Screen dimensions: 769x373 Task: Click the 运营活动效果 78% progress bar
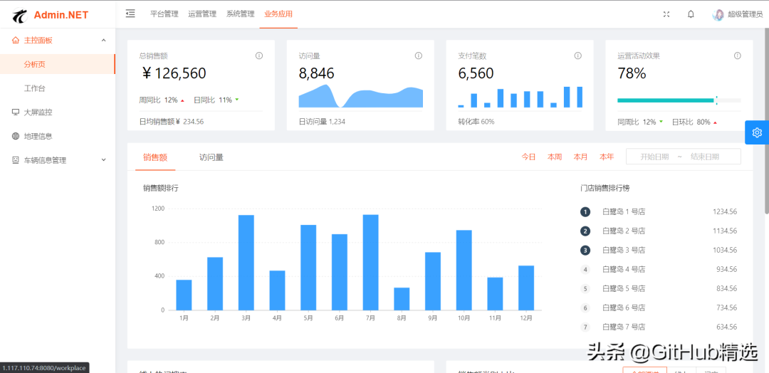coord(679,100)
